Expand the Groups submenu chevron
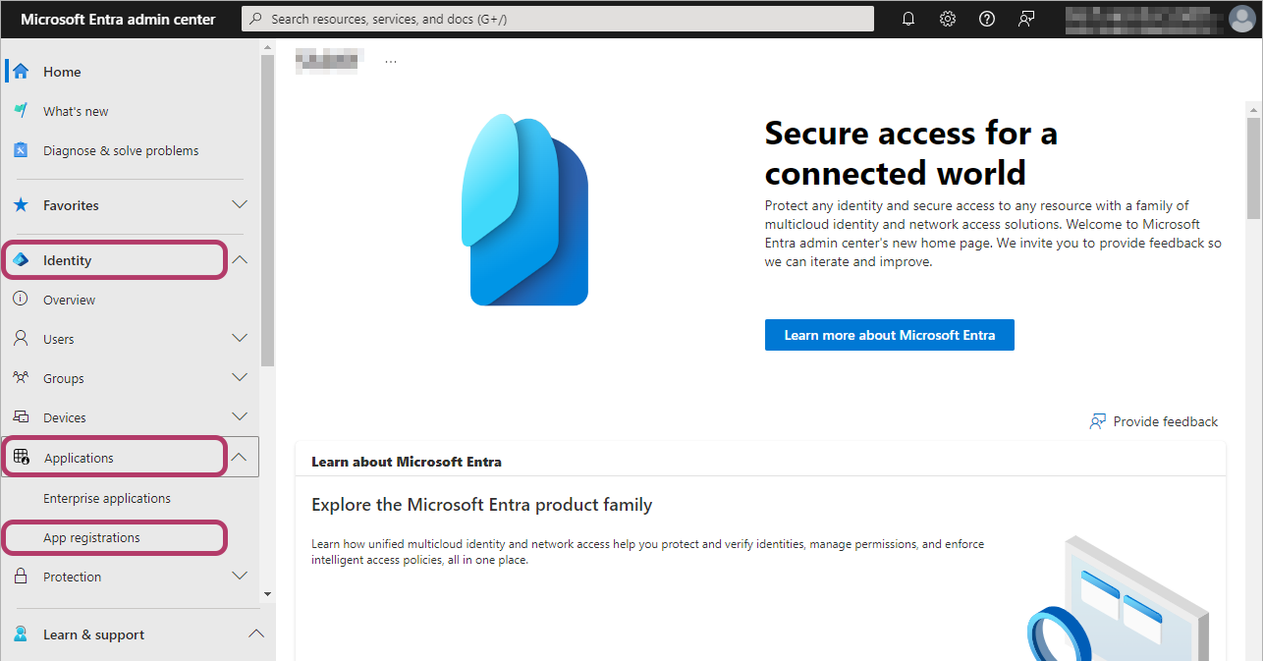 click(x=240, y=378)
